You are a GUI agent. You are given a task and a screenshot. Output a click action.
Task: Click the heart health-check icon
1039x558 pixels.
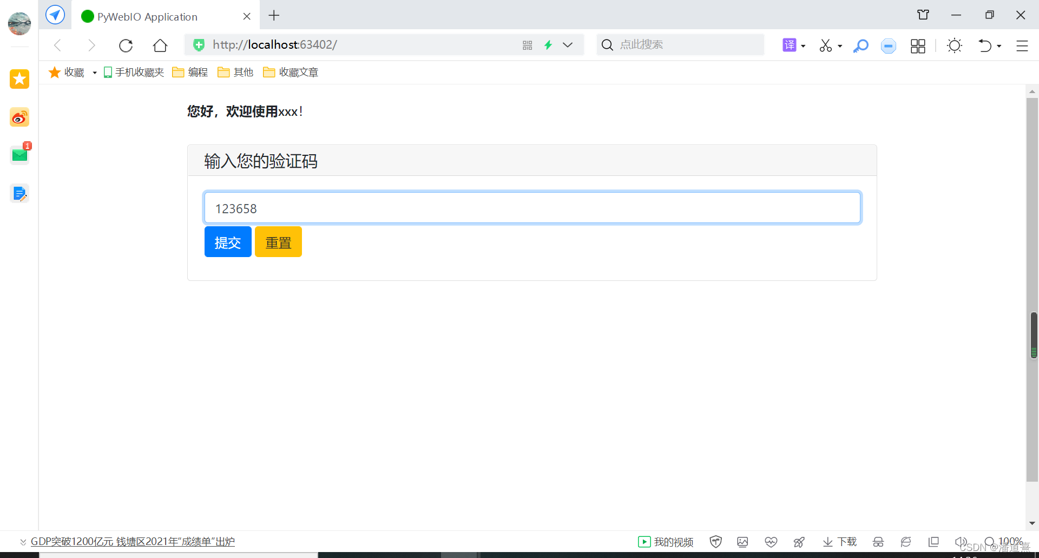771,542
